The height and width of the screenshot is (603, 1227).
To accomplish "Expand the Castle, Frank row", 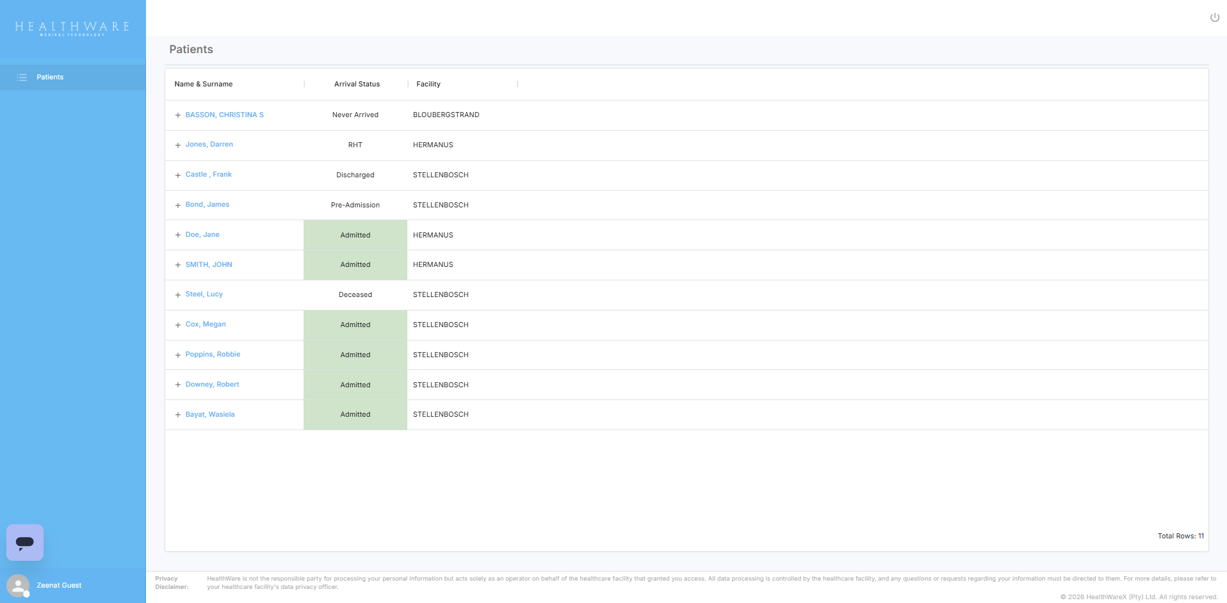I will [x=178, y=175].
